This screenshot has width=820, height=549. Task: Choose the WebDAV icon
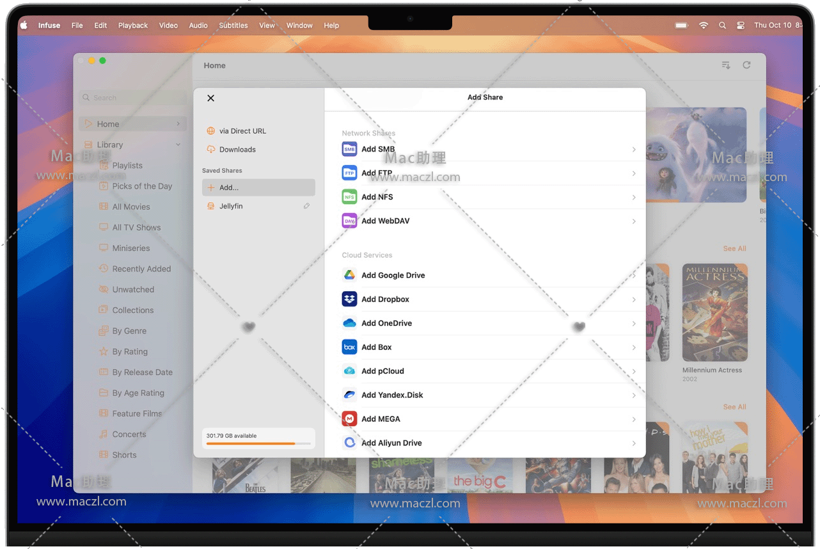point(349,221)
